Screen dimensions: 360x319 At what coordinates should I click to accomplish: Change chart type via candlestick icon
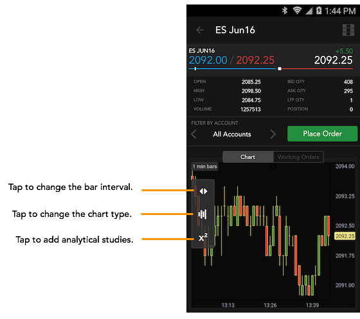tap(203, 214)
